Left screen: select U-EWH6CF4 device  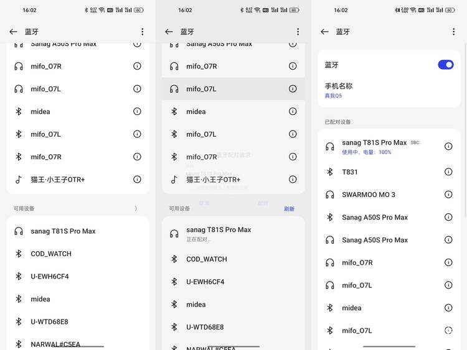click(x=78, y=276)
